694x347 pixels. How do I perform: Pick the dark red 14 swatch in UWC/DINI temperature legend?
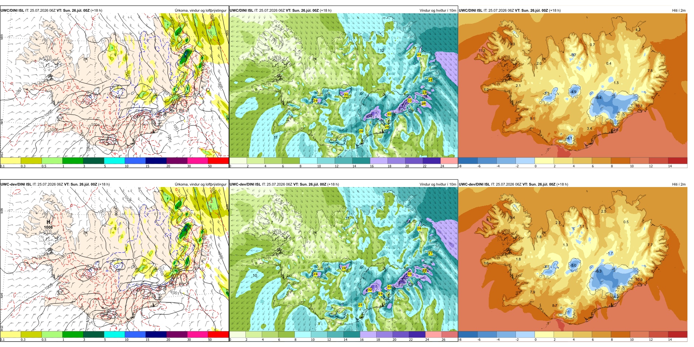tap(678, 160)
